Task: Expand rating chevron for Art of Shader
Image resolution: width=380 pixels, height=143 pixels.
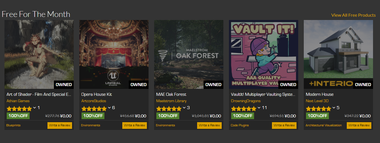Action: [35, 107]
